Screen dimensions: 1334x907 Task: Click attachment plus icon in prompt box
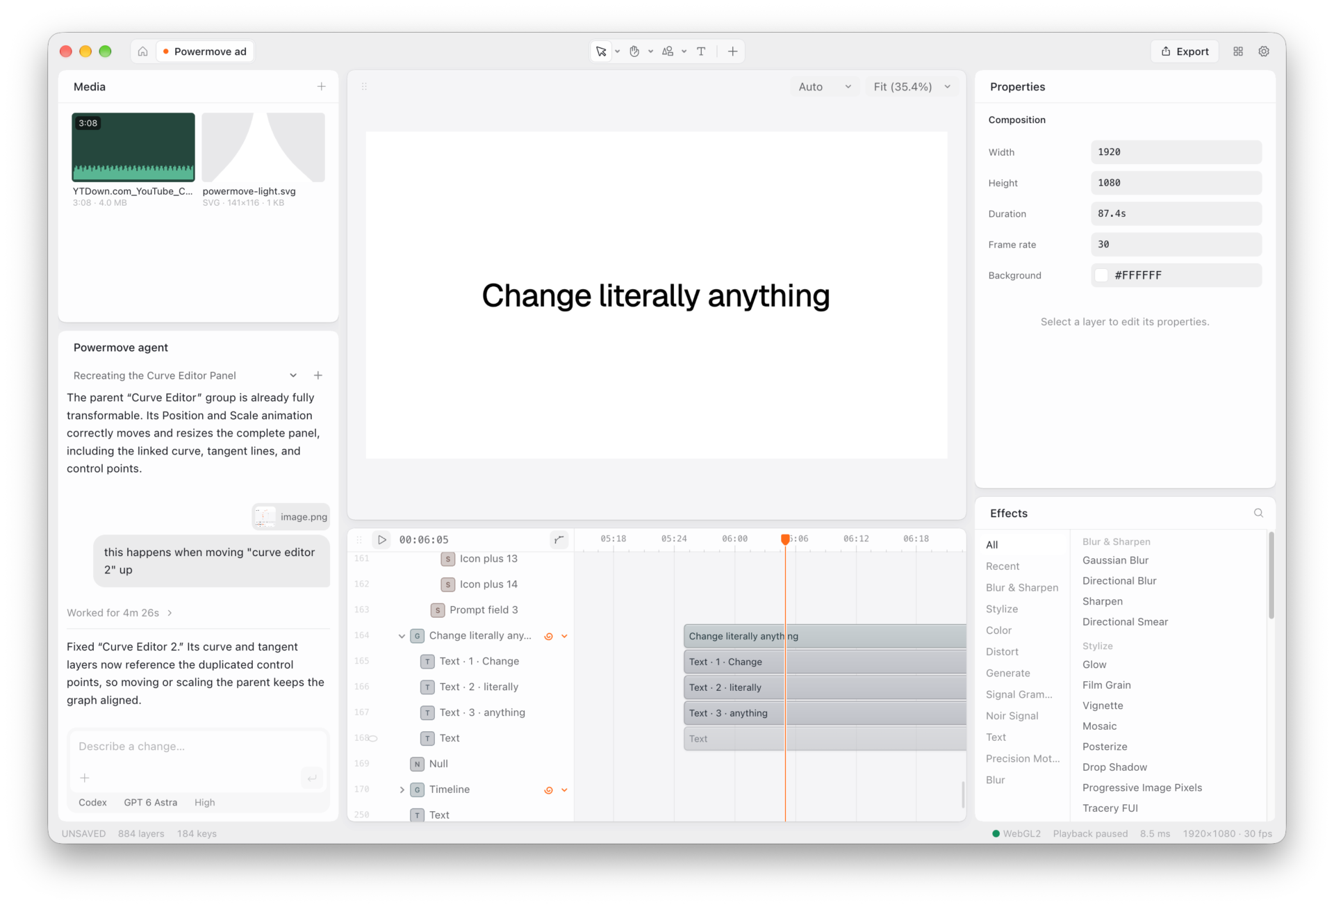coord(85,778)
